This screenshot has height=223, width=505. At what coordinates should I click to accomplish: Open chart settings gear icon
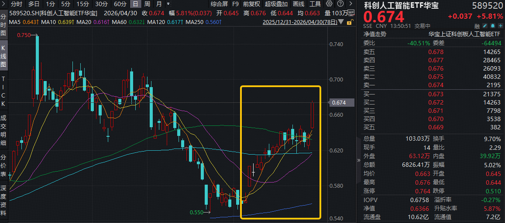tap(329, 4)
